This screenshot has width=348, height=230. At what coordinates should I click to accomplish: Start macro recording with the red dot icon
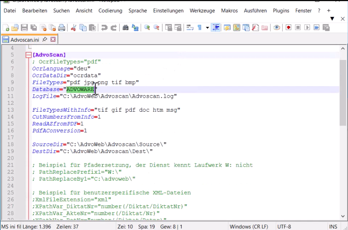click(288, 28)
